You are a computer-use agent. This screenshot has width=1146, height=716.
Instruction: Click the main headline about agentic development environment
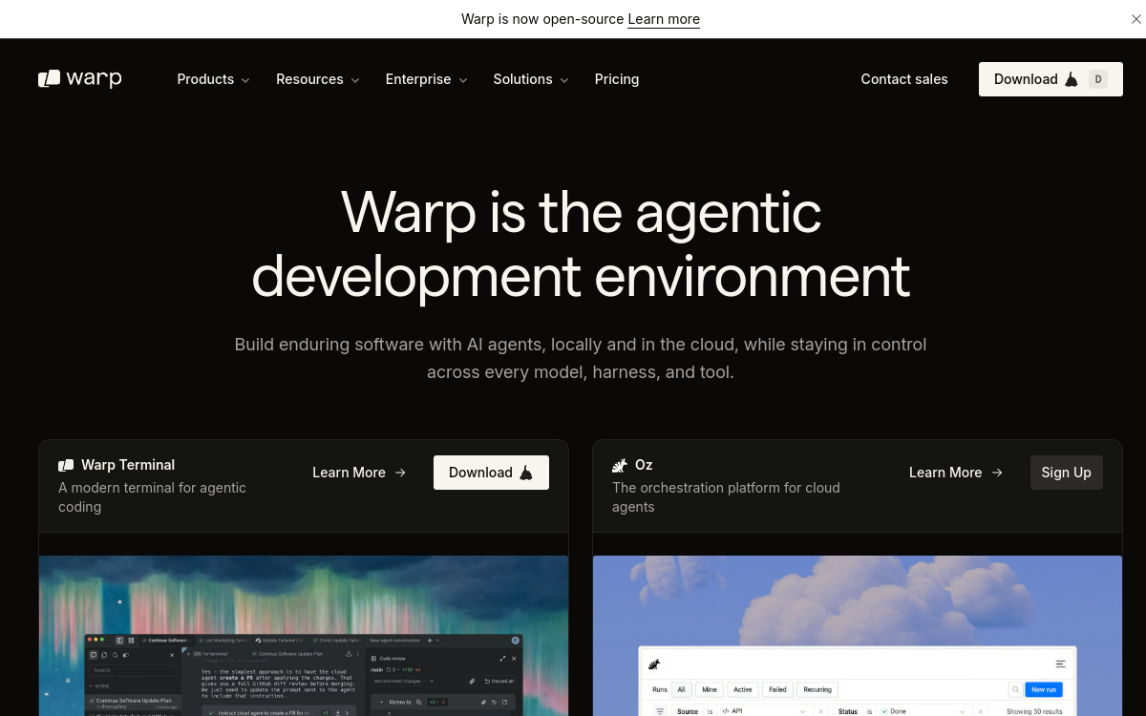[x=581, y=243]
